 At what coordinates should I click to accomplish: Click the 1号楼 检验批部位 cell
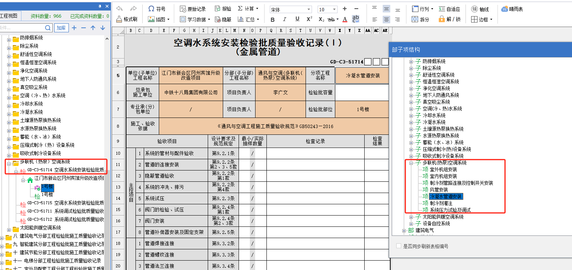coord(362,110)
